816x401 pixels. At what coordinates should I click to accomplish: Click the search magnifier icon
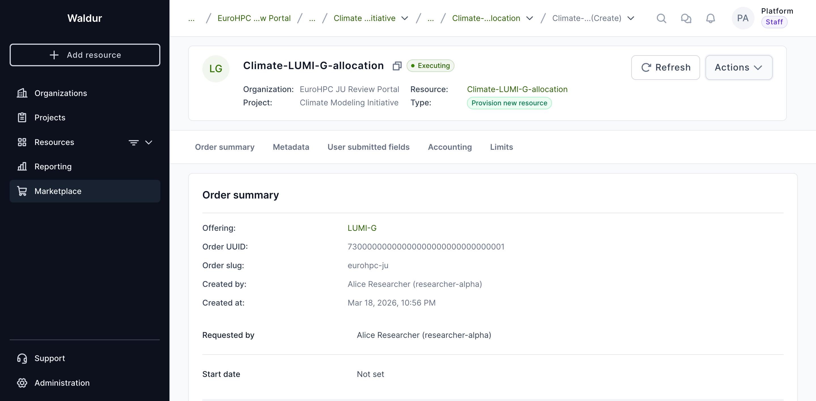[x=661, y=18]
